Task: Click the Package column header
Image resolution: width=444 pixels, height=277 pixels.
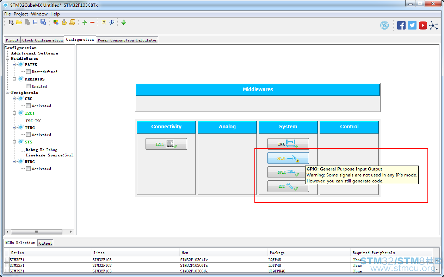Action: pyautogui.click(x=309, y=253)
